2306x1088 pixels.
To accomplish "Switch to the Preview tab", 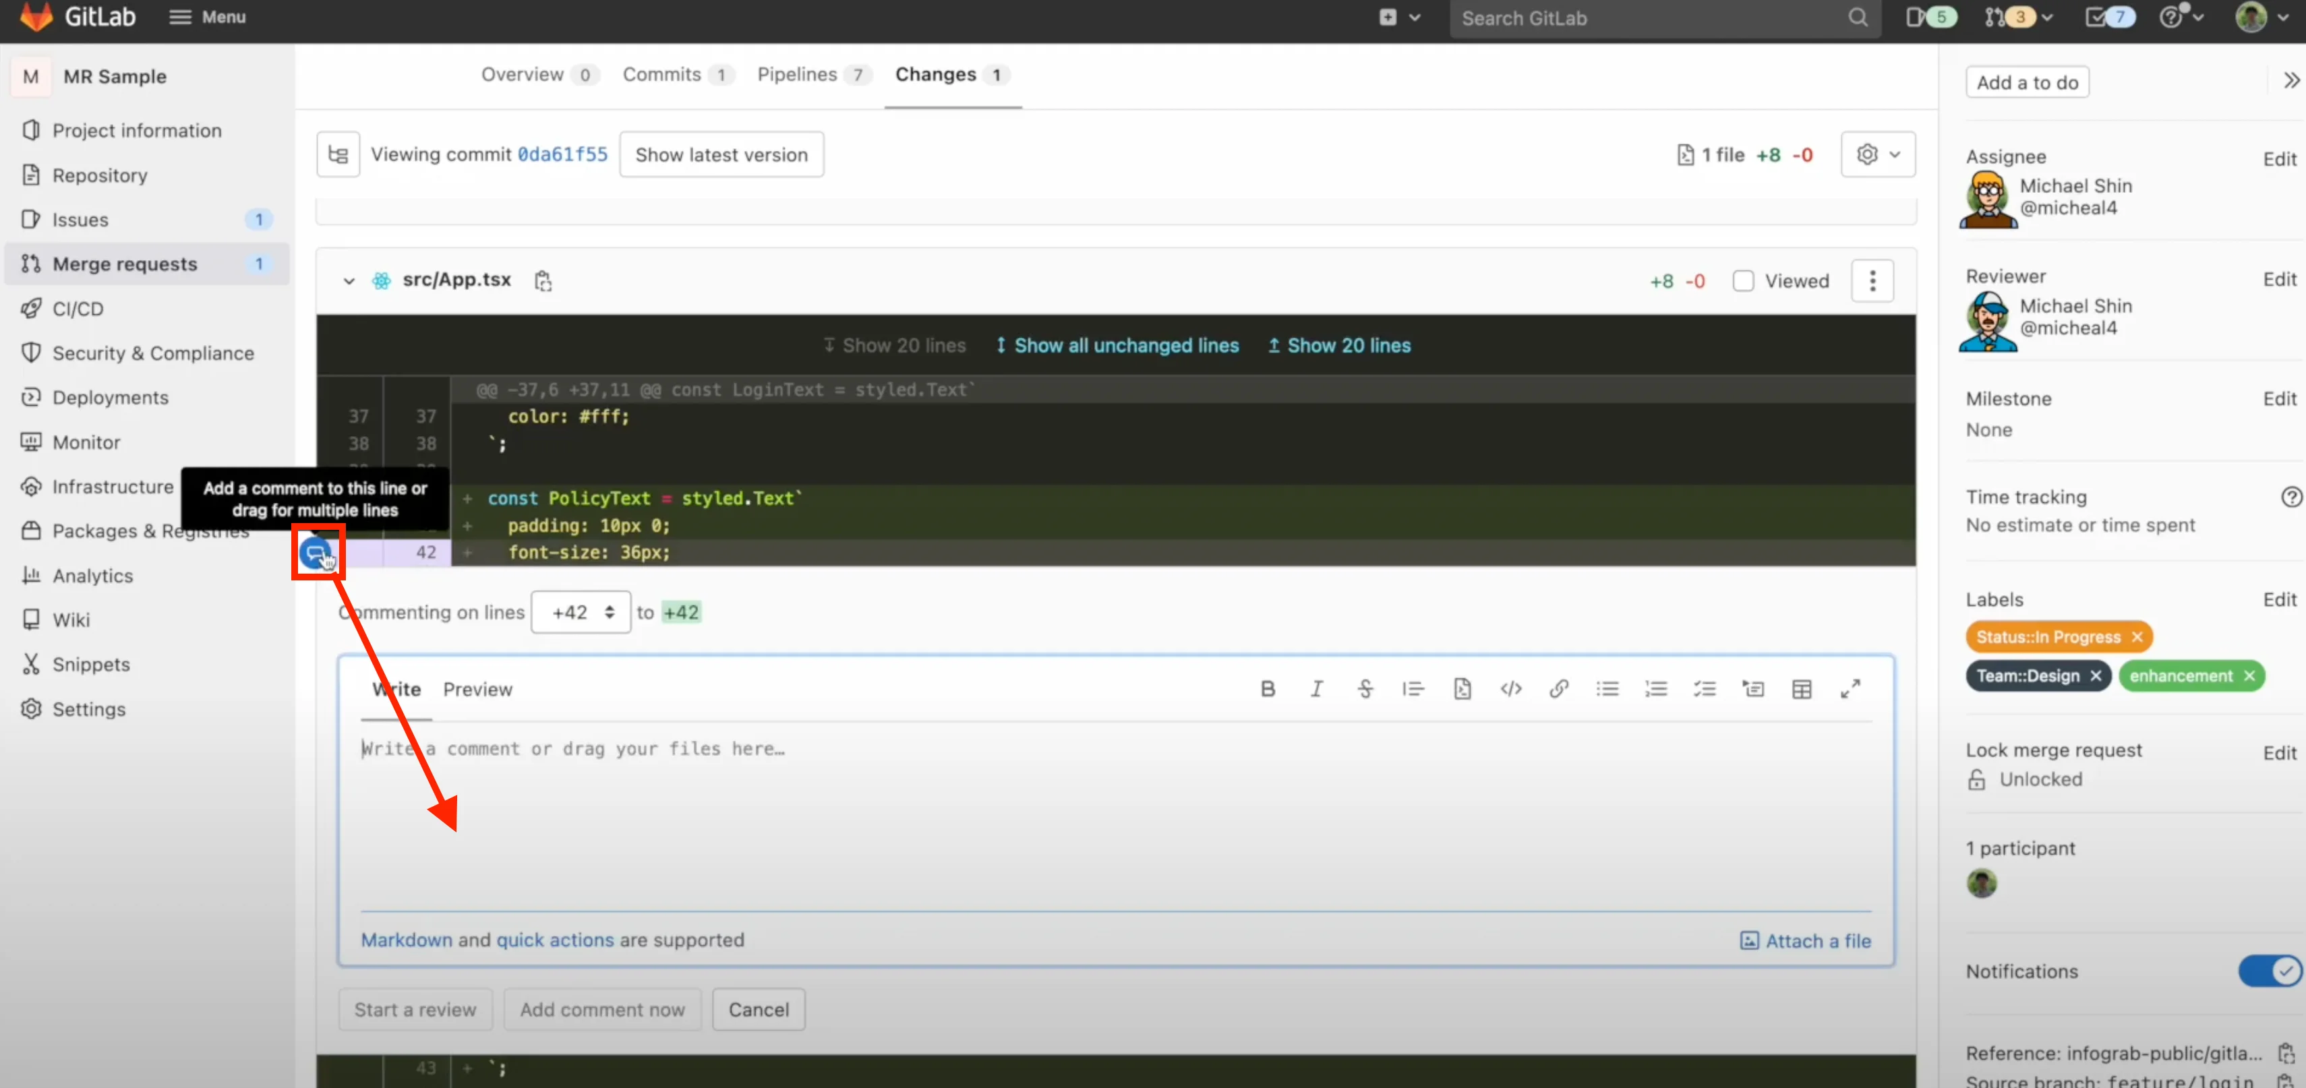I will point(477,689).
